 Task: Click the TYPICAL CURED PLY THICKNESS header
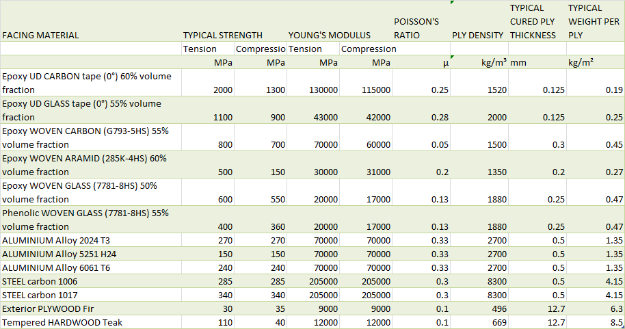pyautogui.click(x=537, y=21)
